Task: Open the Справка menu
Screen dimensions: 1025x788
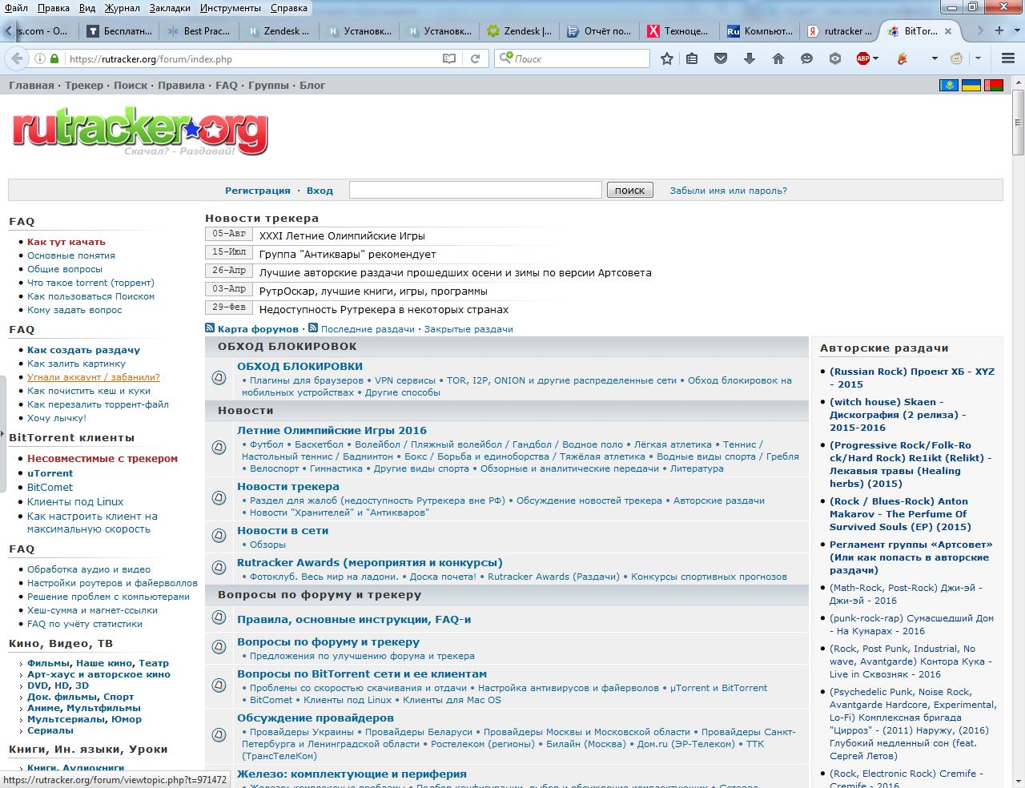Action: point(288,8)
